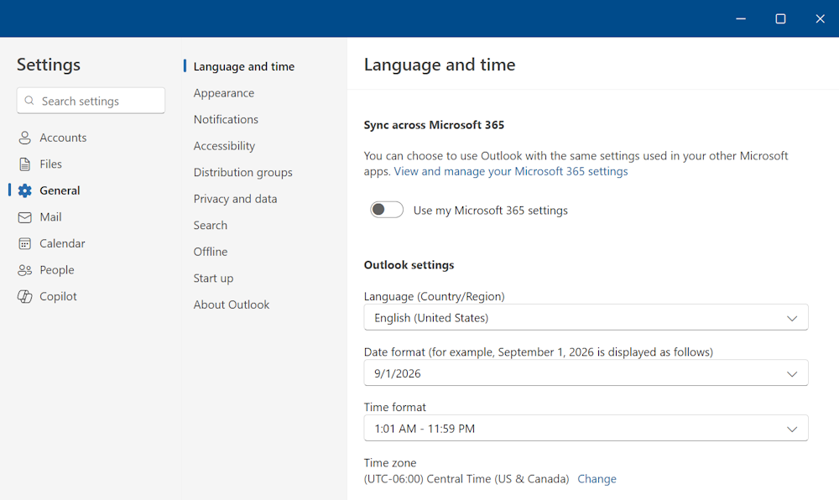Click the Accounts person icon

(24, 138)
